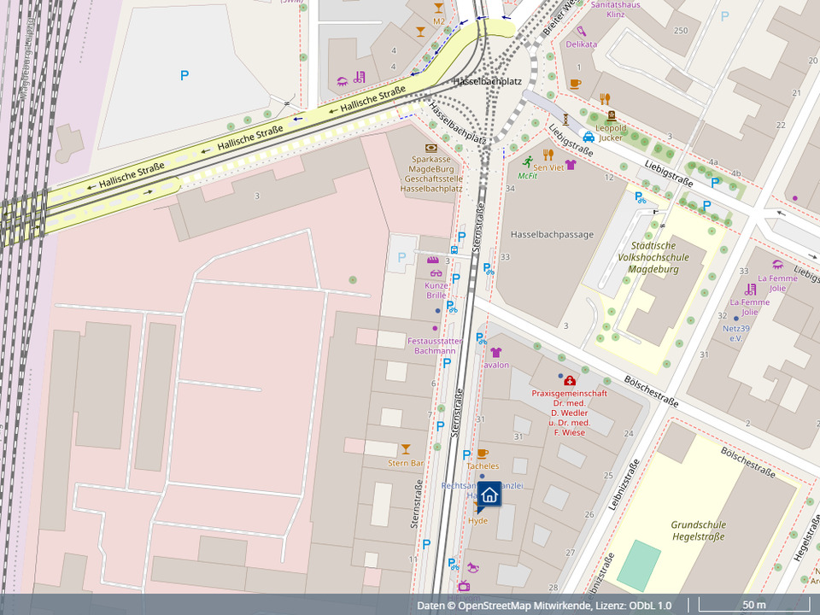
Task: Click the McFit running figure icon
Action: 528,160
